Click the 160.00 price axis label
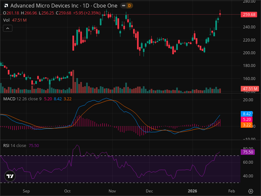Viewport: 261px width, 196px height. tap(249, 78)
